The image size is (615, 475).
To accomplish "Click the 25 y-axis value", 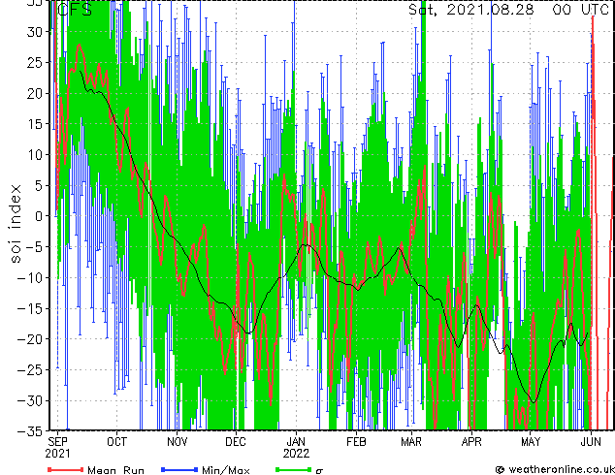I will [35, 62].
